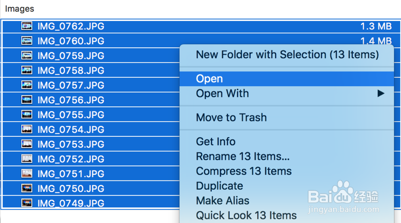This screenshot has height=223, width=401.
Task: Click the IMG_0751.JPG thumbnail icon
Action: [26, 174]
